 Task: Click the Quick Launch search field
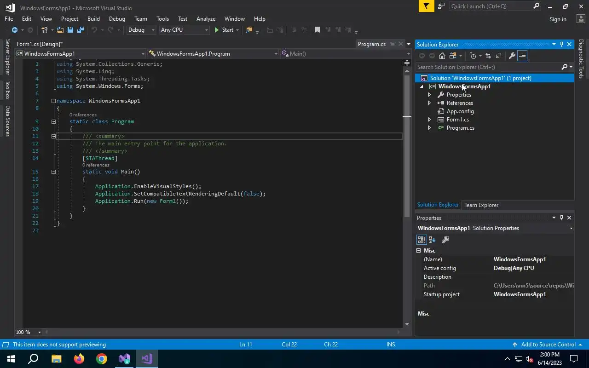(x=491, y=6)
